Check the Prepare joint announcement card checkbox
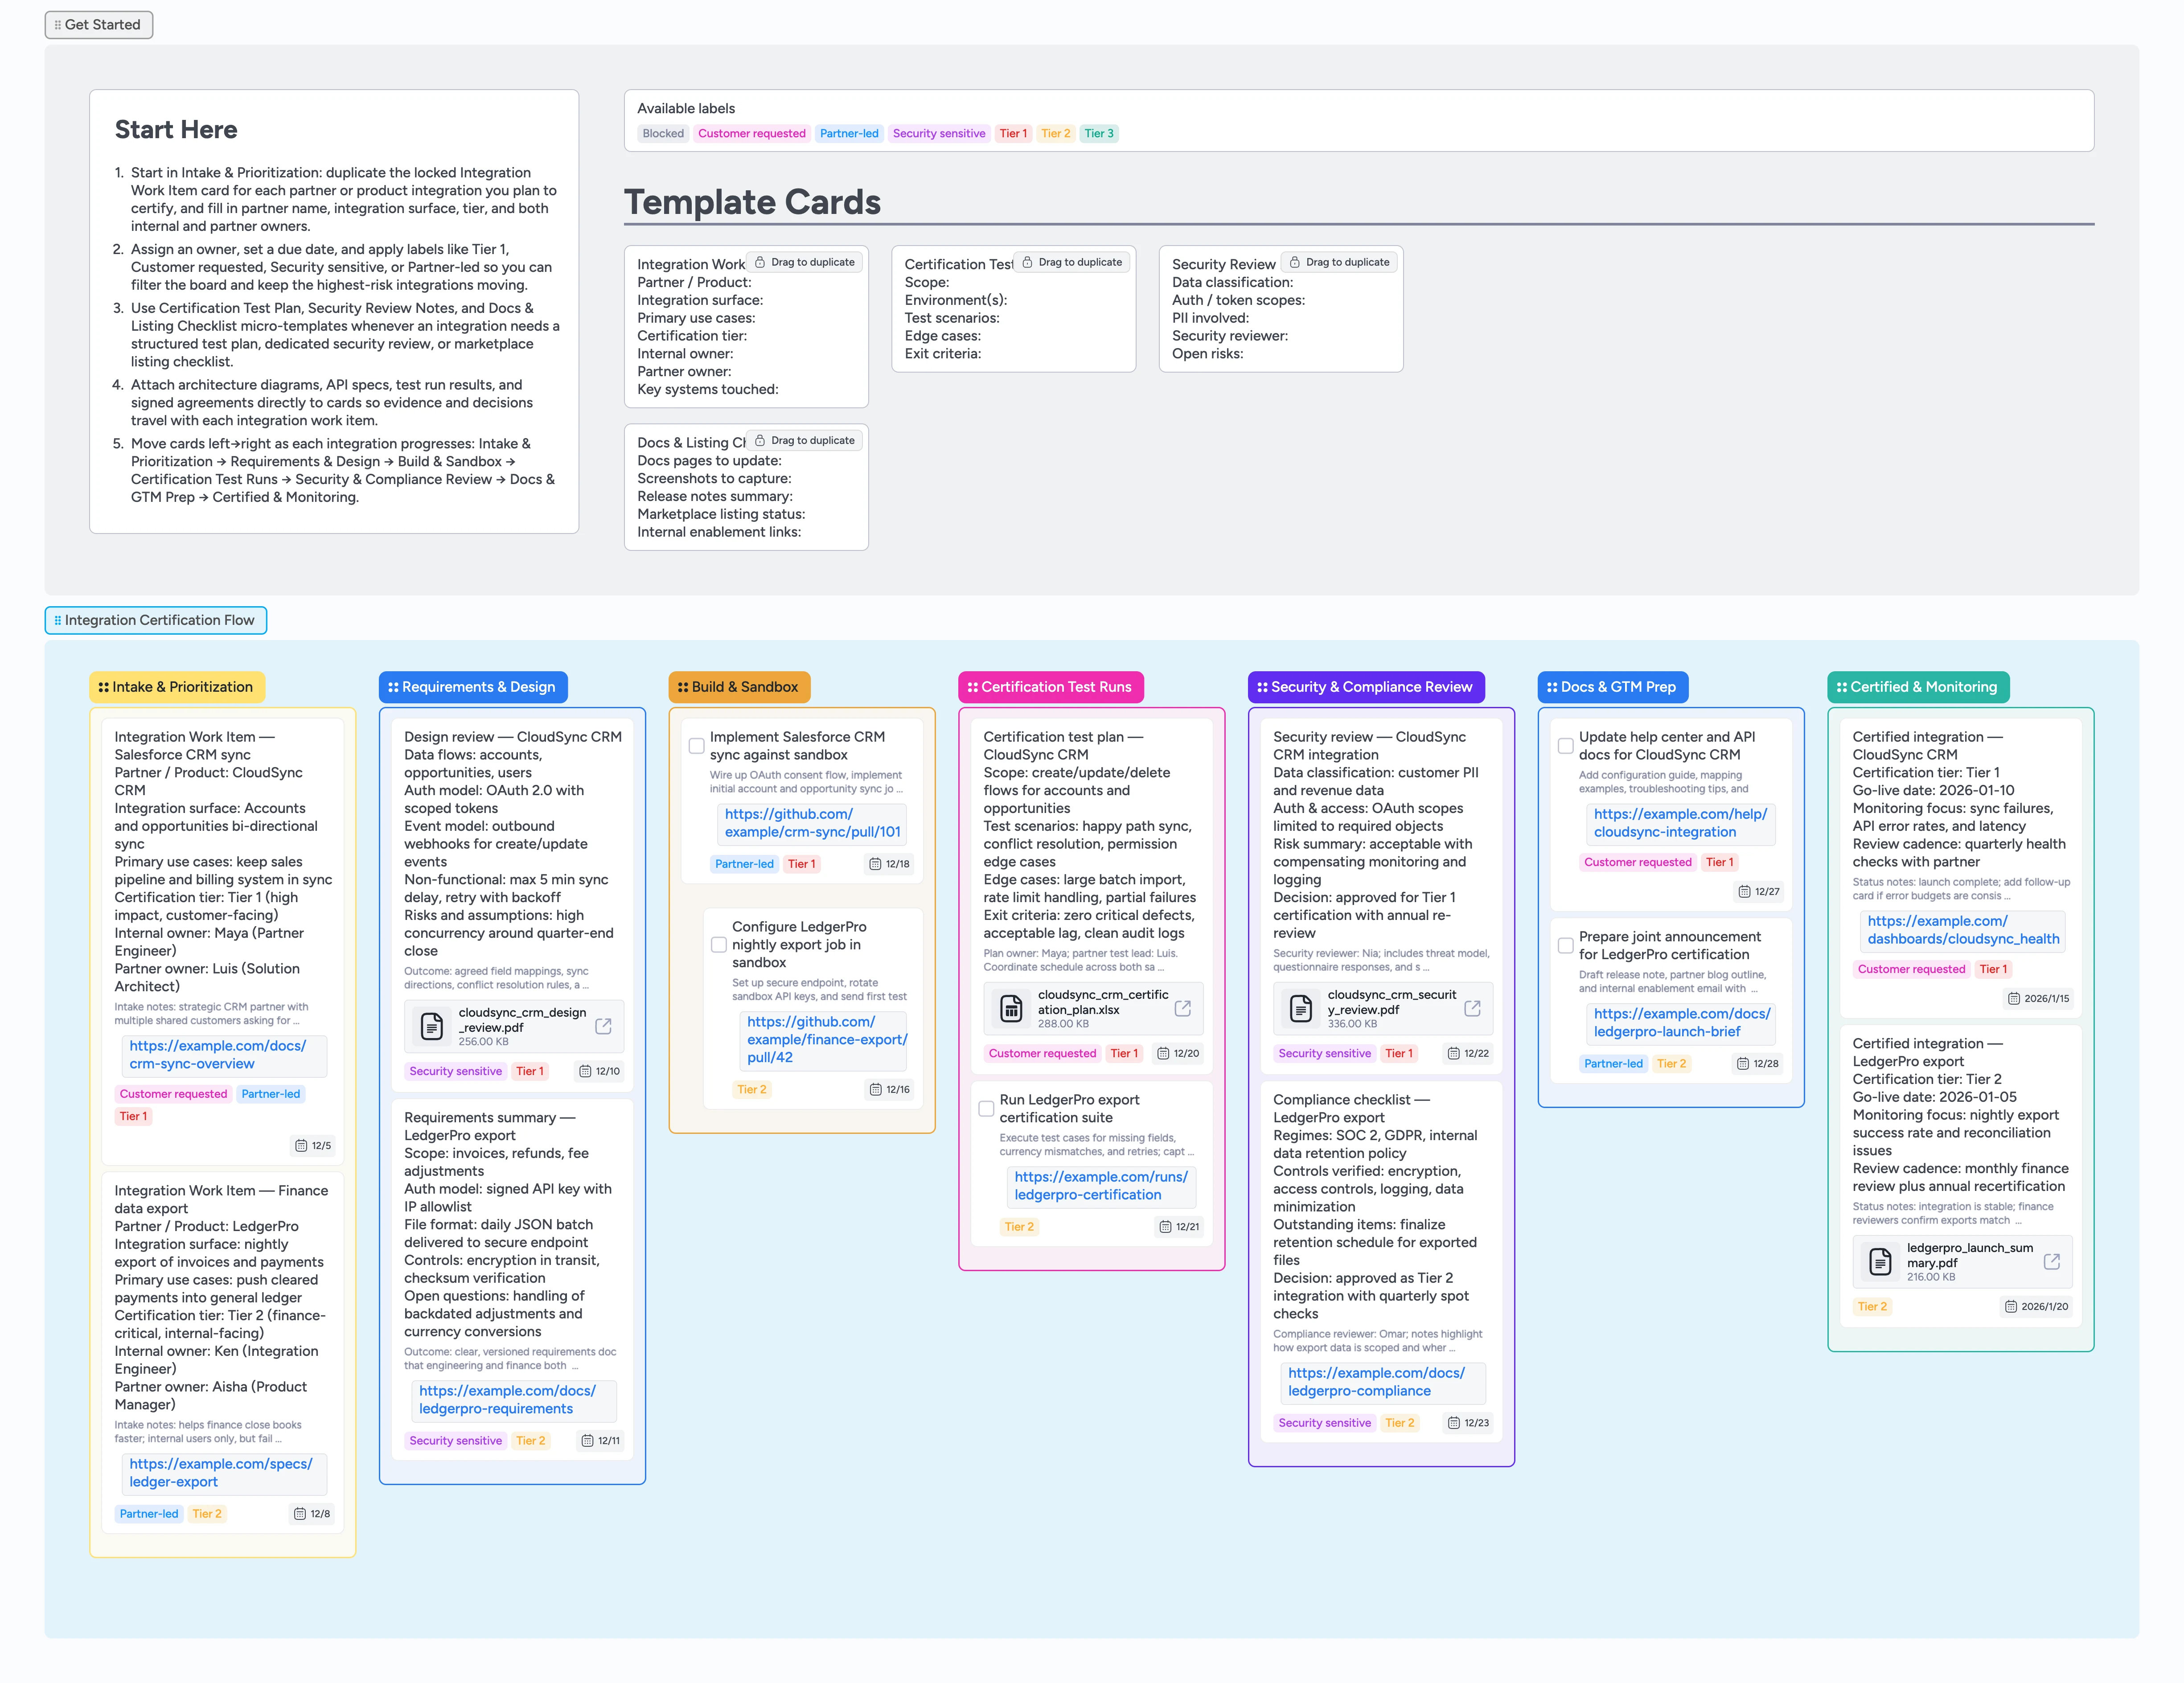2184x1683 pixels. coord(1566,944)
